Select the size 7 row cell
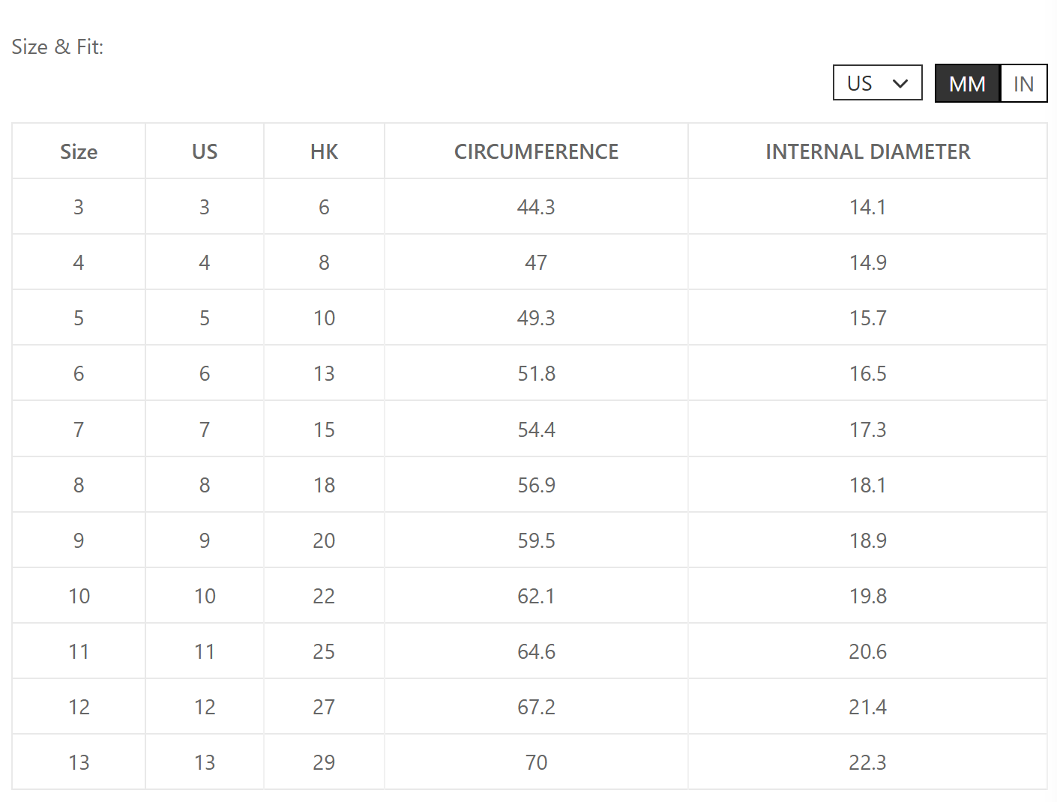 pos(79,429)
